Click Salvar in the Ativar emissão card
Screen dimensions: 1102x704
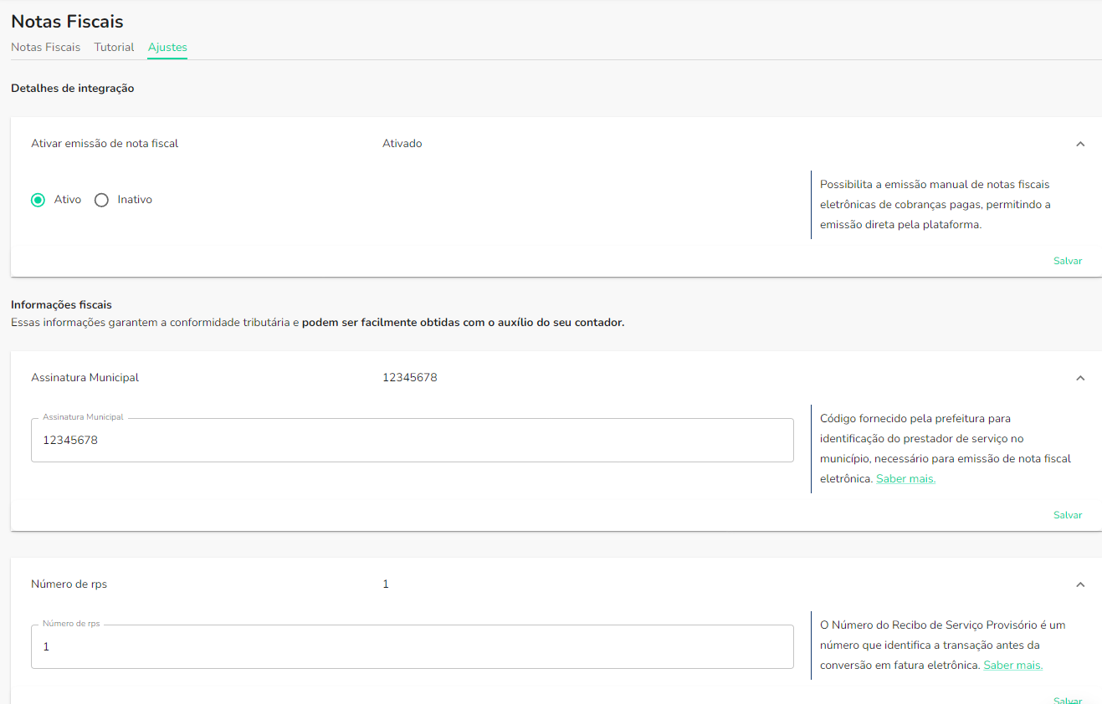[1067, 261]
